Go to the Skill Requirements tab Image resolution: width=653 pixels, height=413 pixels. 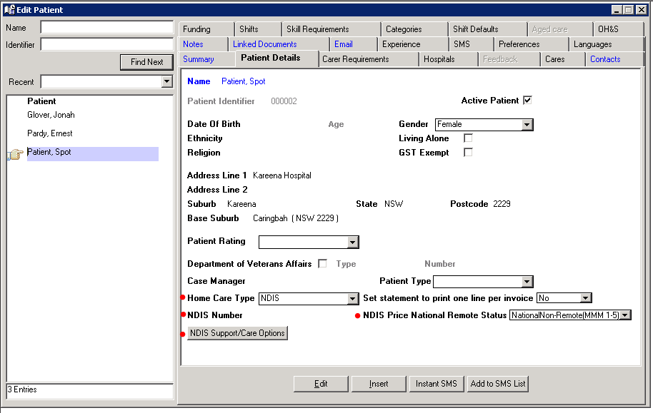tap(331, 29)
